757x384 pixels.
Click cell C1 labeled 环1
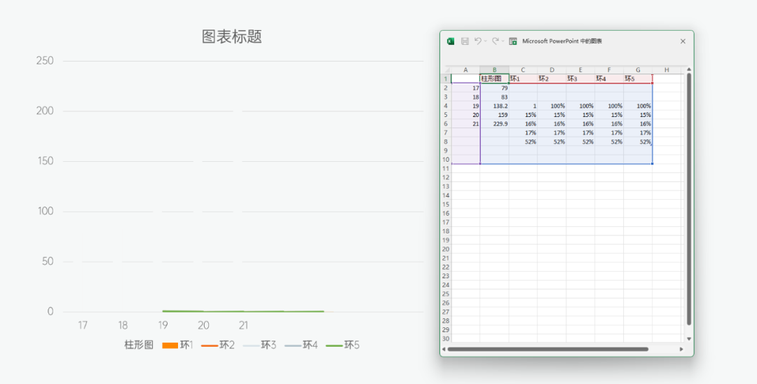523,78
